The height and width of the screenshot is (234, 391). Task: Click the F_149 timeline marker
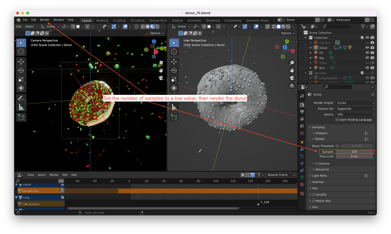tap(258, 204)
